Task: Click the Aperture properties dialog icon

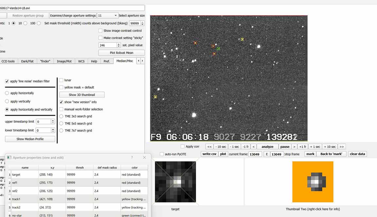Action: pyautogui.click(x=9, y=158)
